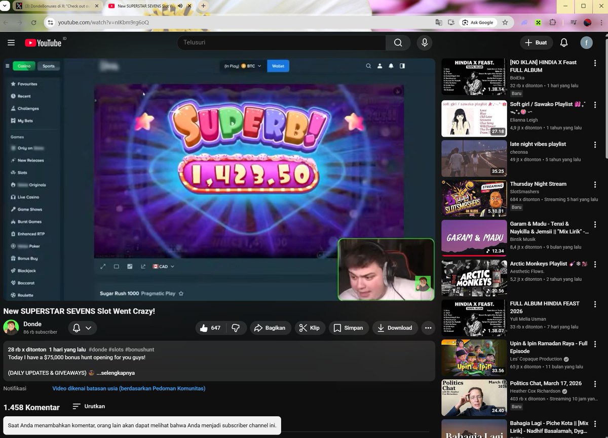Open options menu for Upin & Ipin video
The height and width of the screenshot is (438, 608).
(x=595, y=344)
